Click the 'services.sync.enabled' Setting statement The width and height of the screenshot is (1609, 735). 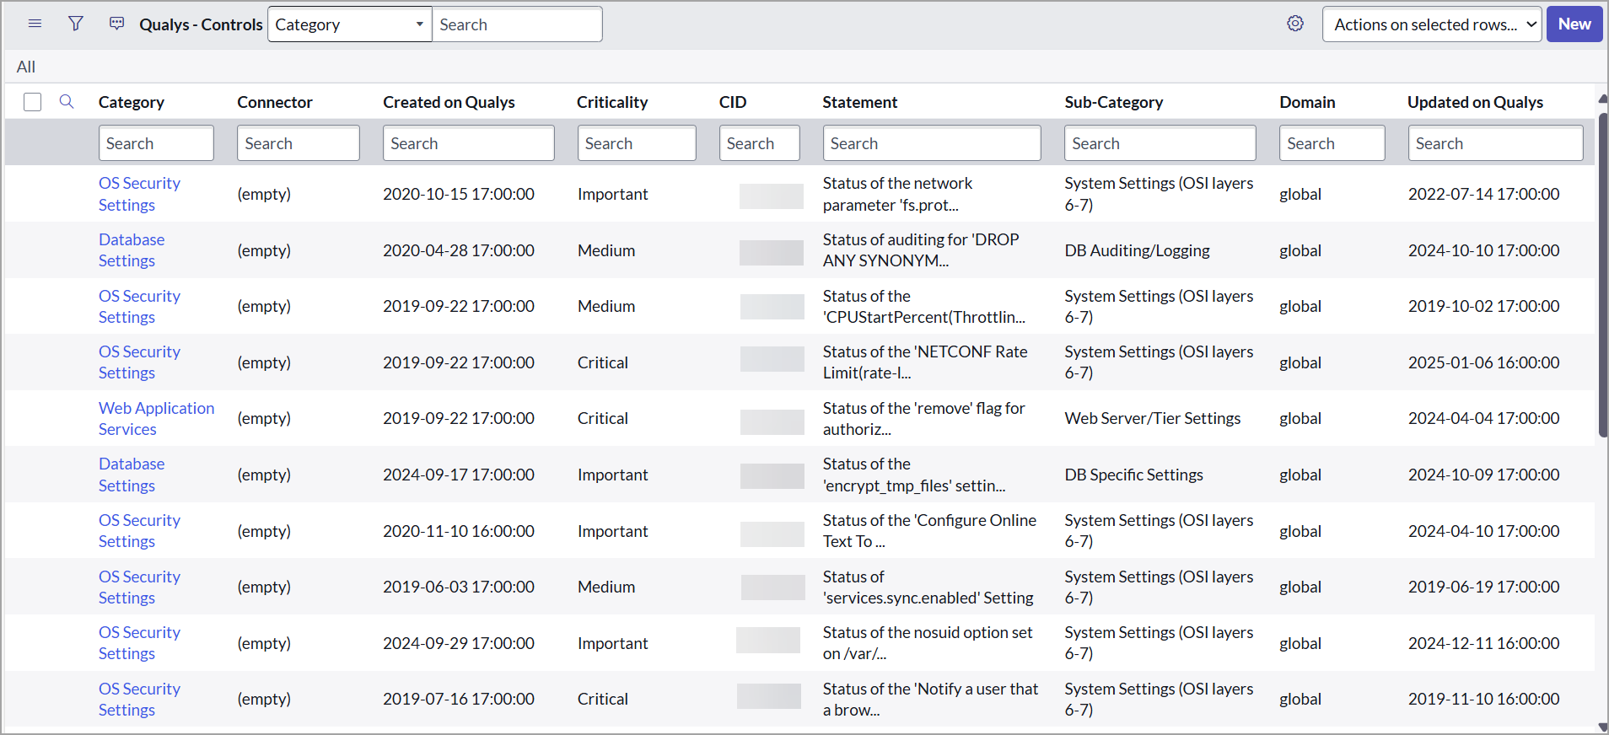(928, 587)
